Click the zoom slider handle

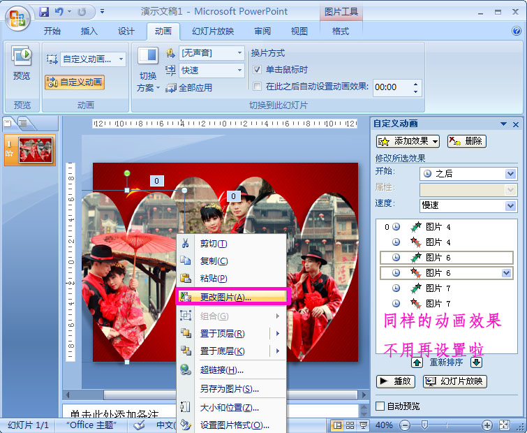click(424, 425)
